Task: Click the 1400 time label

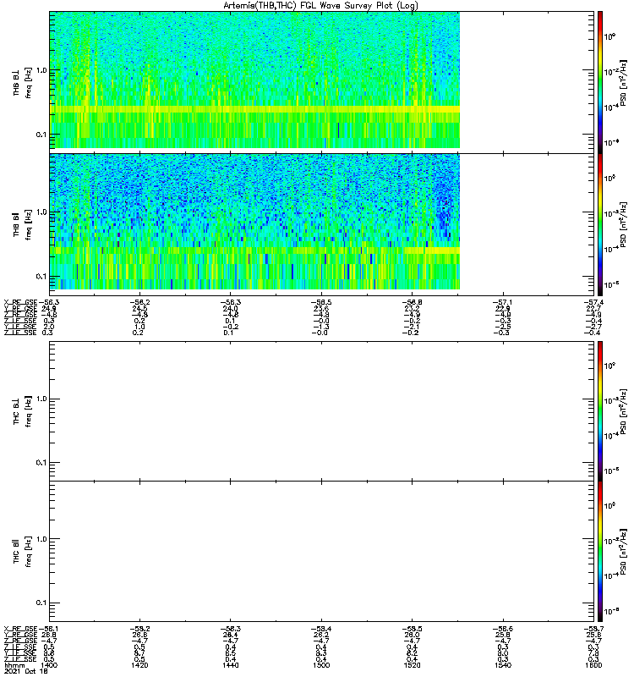Action: coord(49,665)
